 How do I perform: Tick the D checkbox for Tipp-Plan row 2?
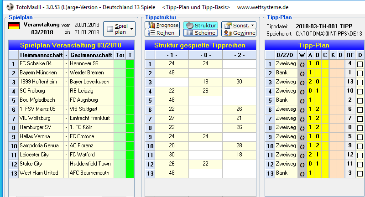click(360, 73)
